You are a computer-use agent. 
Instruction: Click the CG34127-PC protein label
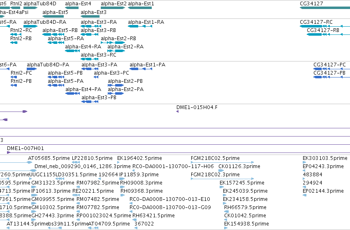[x=329, y=65]
